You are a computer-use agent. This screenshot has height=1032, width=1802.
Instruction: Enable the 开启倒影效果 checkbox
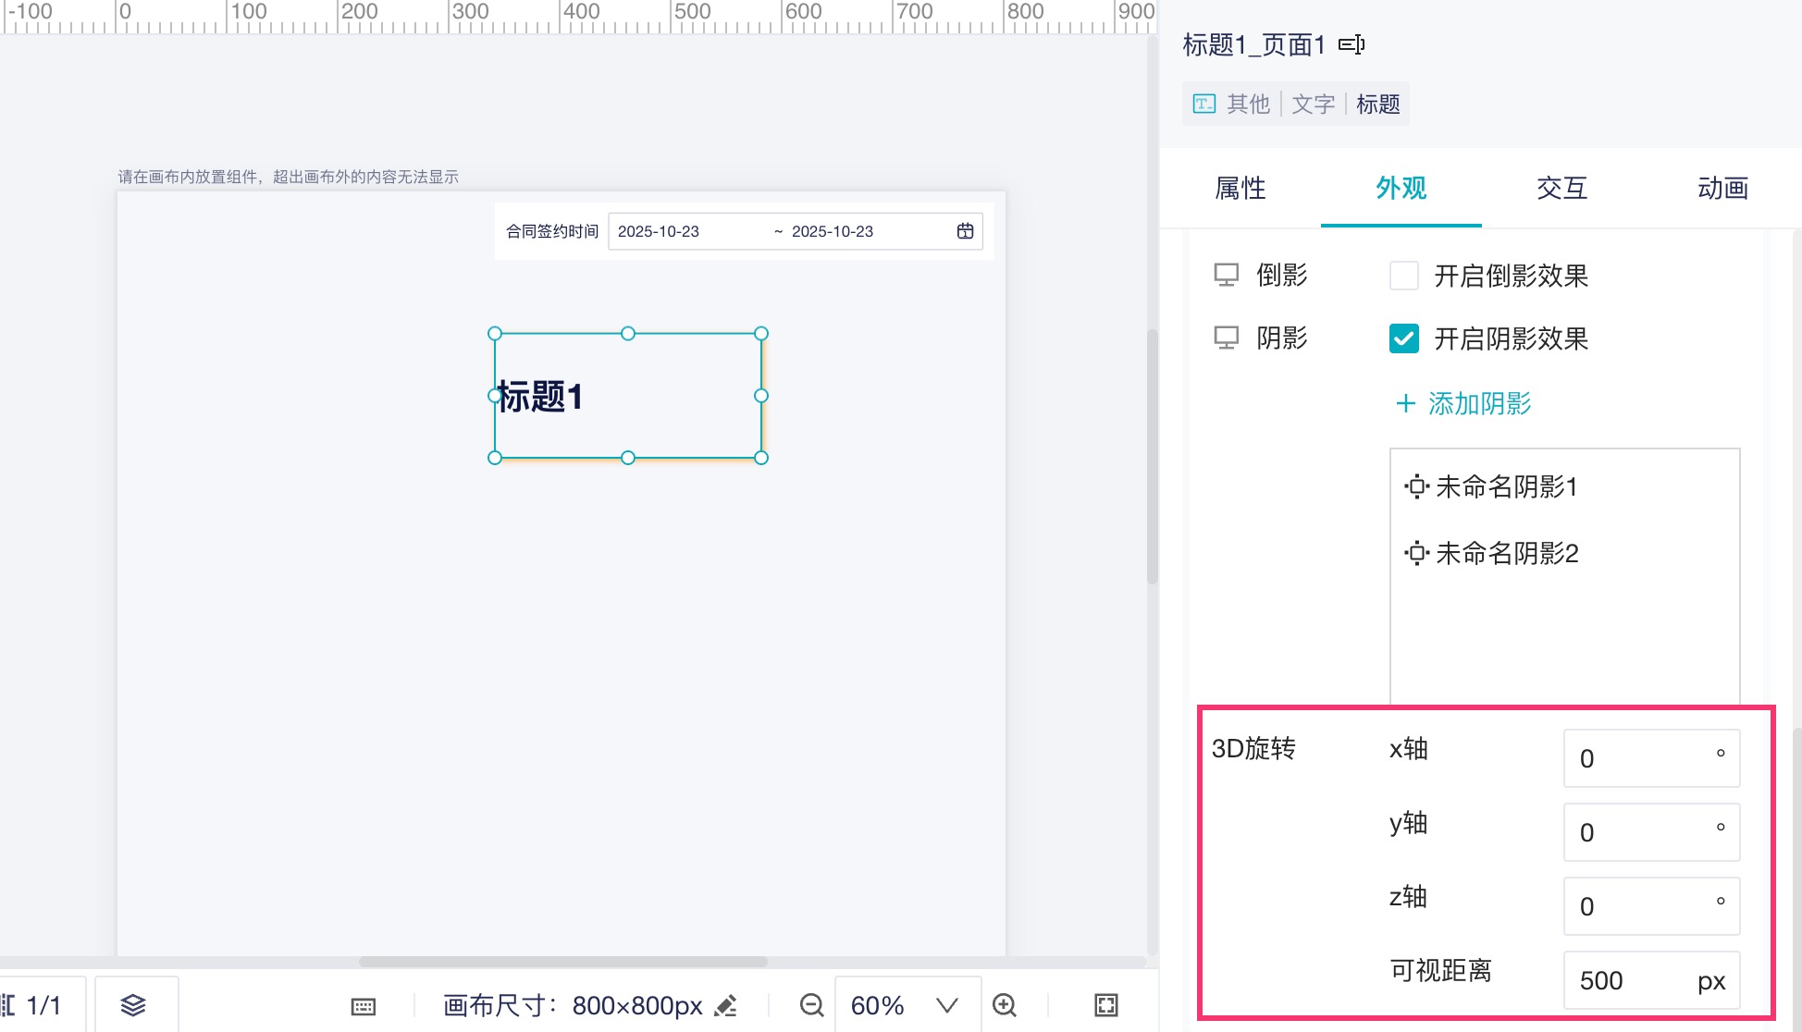(1403, 276)
